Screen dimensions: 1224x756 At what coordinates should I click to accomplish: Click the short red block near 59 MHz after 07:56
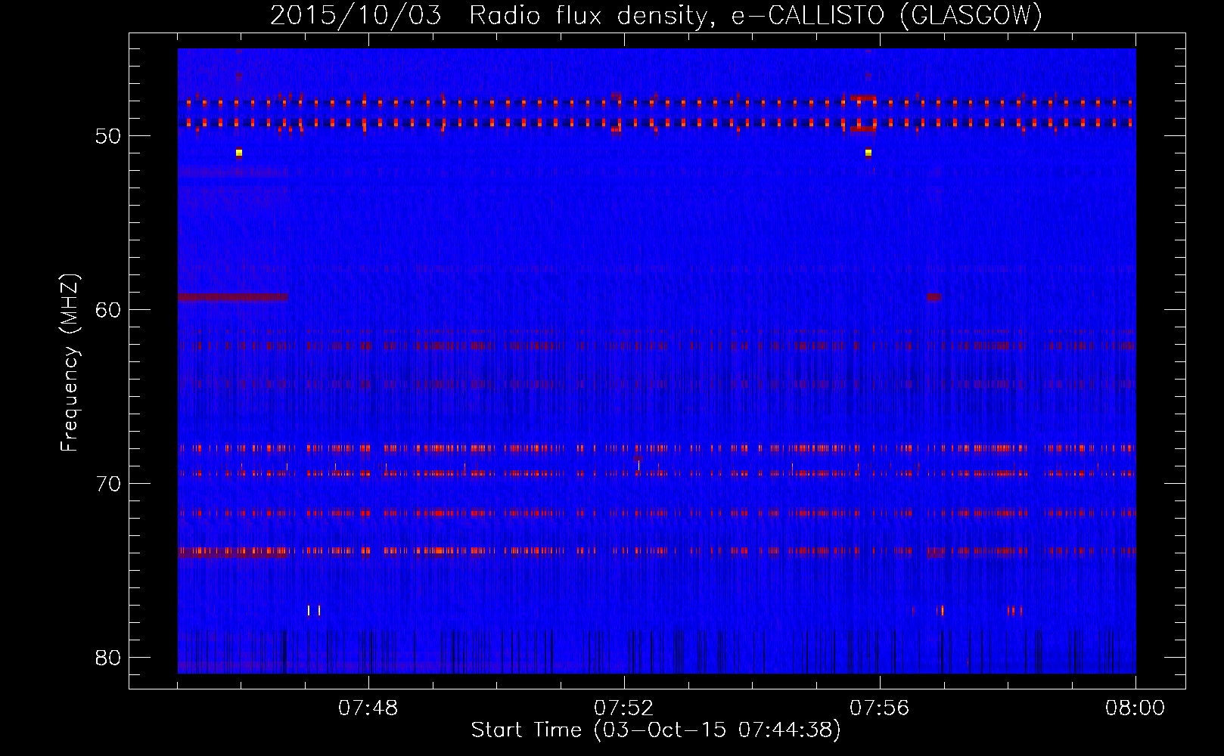934,297
